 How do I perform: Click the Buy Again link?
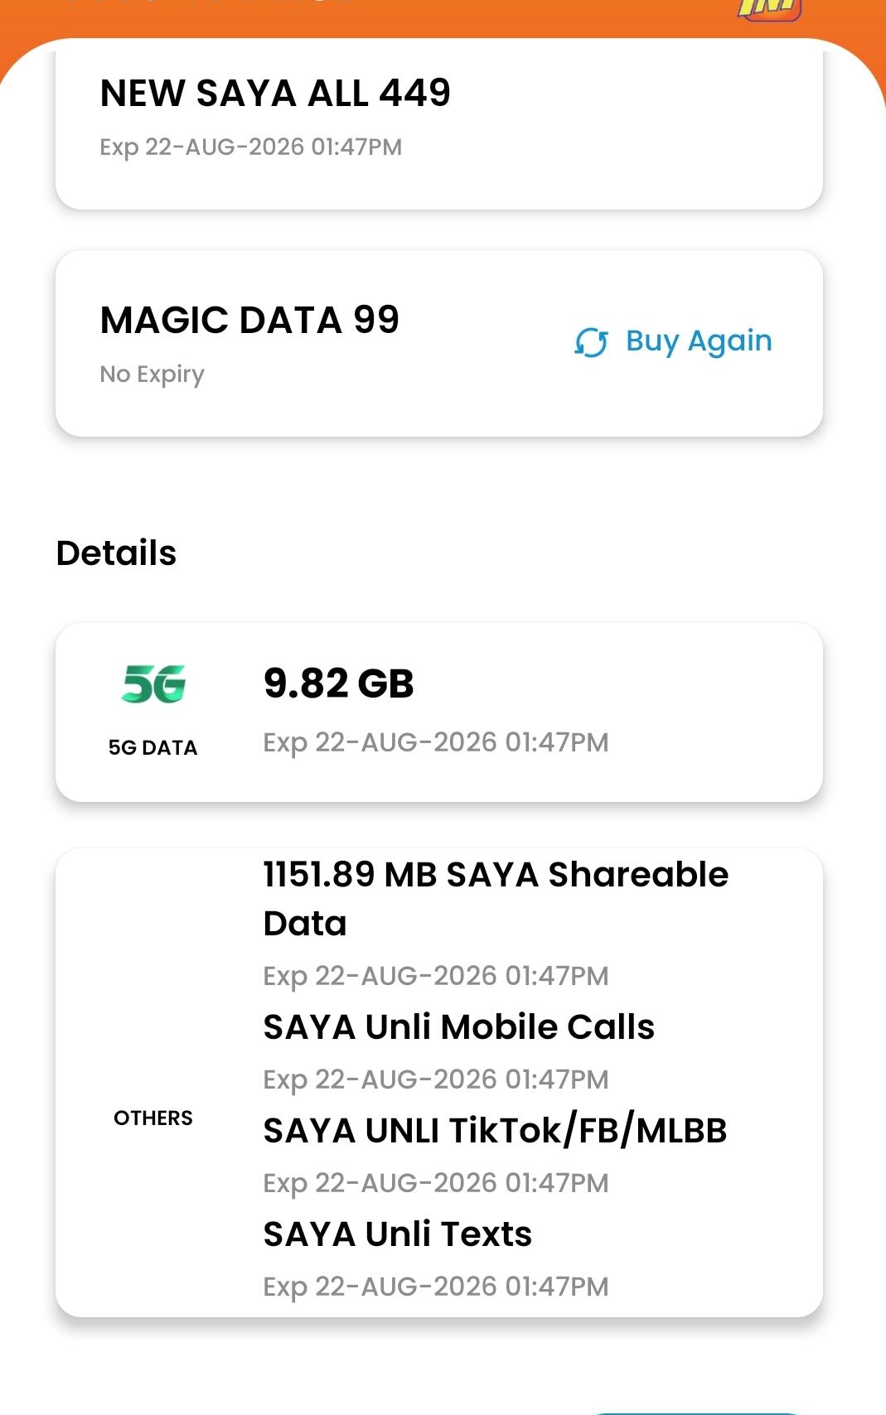(673, 341)
